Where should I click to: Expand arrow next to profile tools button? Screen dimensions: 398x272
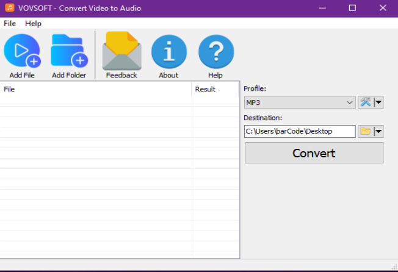click(x=378, y=102)
